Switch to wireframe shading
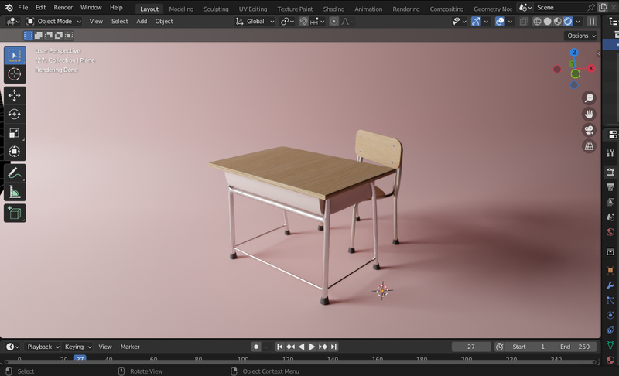Screen dimensions: 619x376 coord(537,22)
